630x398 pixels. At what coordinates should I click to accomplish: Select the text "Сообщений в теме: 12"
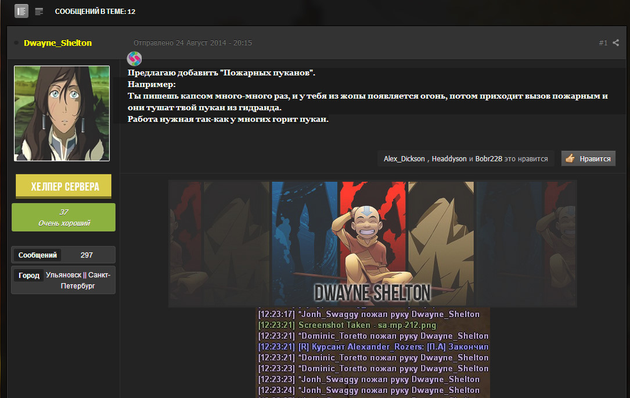[x=95, y=12]
